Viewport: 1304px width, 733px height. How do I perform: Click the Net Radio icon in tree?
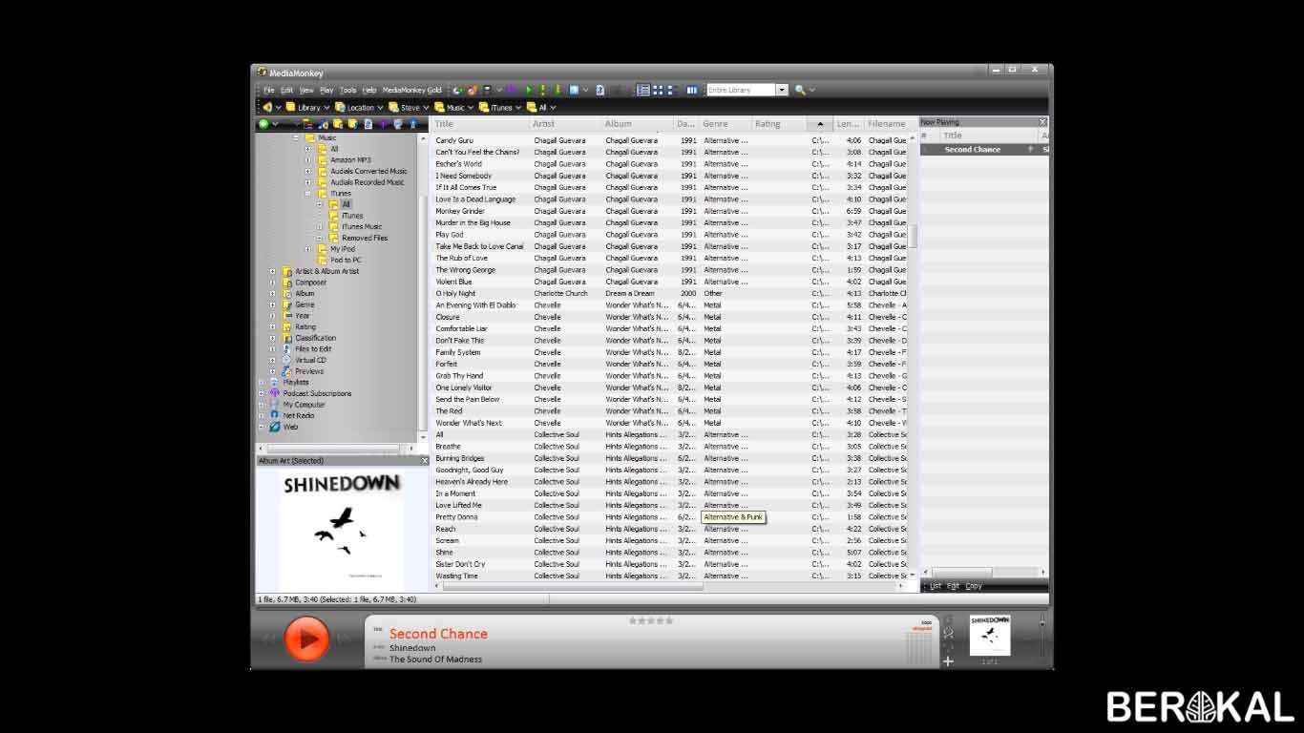tap(274, 416)
